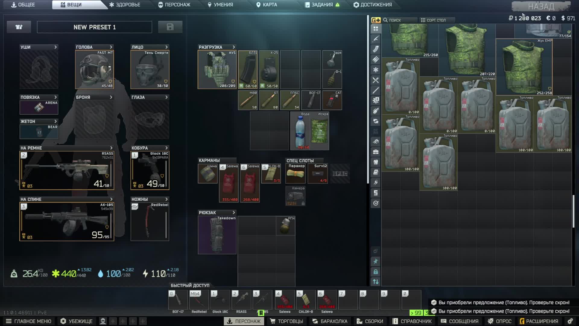Open БАРАХОЛКА flea market button

pyautogui.click(x=330, y=321)
